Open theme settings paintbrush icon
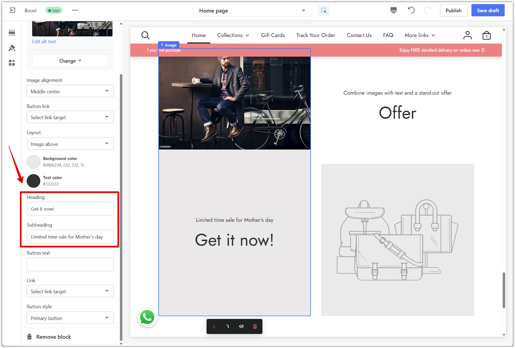The image size is (515, 348). pyautogui.click(x=12, y=48)
